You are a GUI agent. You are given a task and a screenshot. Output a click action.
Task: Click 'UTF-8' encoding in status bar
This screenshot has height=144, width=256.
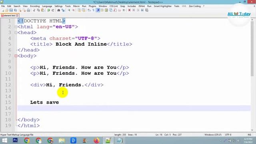[x=228, y=135]
